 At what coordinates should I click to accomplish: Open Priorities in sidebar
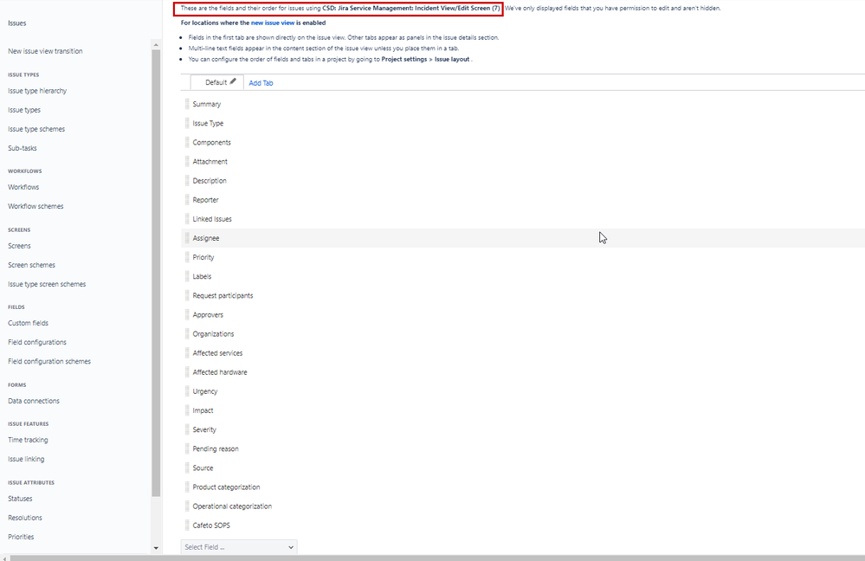21,538
